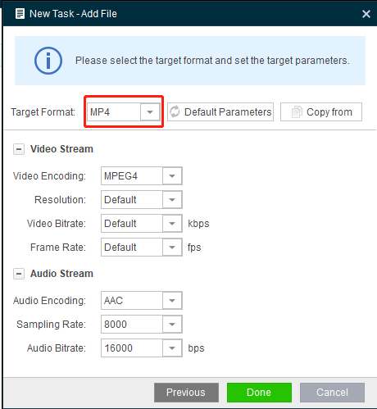
Task: Collapse the Video Stream section
Action: pos(19,149)
